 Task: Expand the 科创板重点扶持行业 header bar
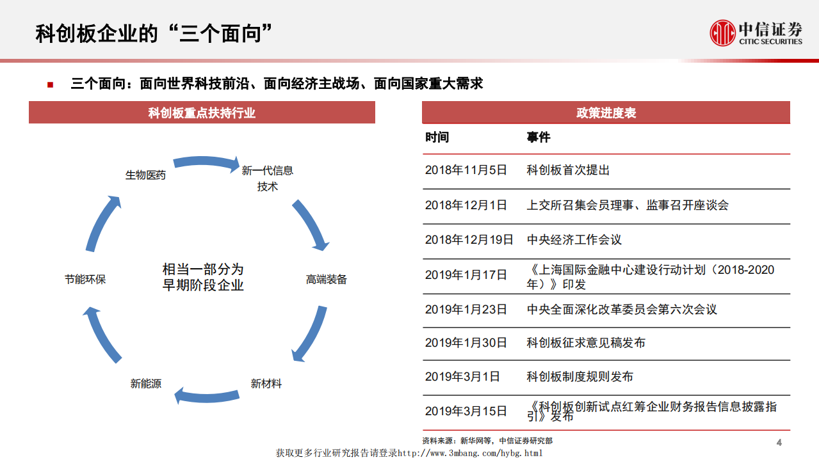click(x=202, y=112)
